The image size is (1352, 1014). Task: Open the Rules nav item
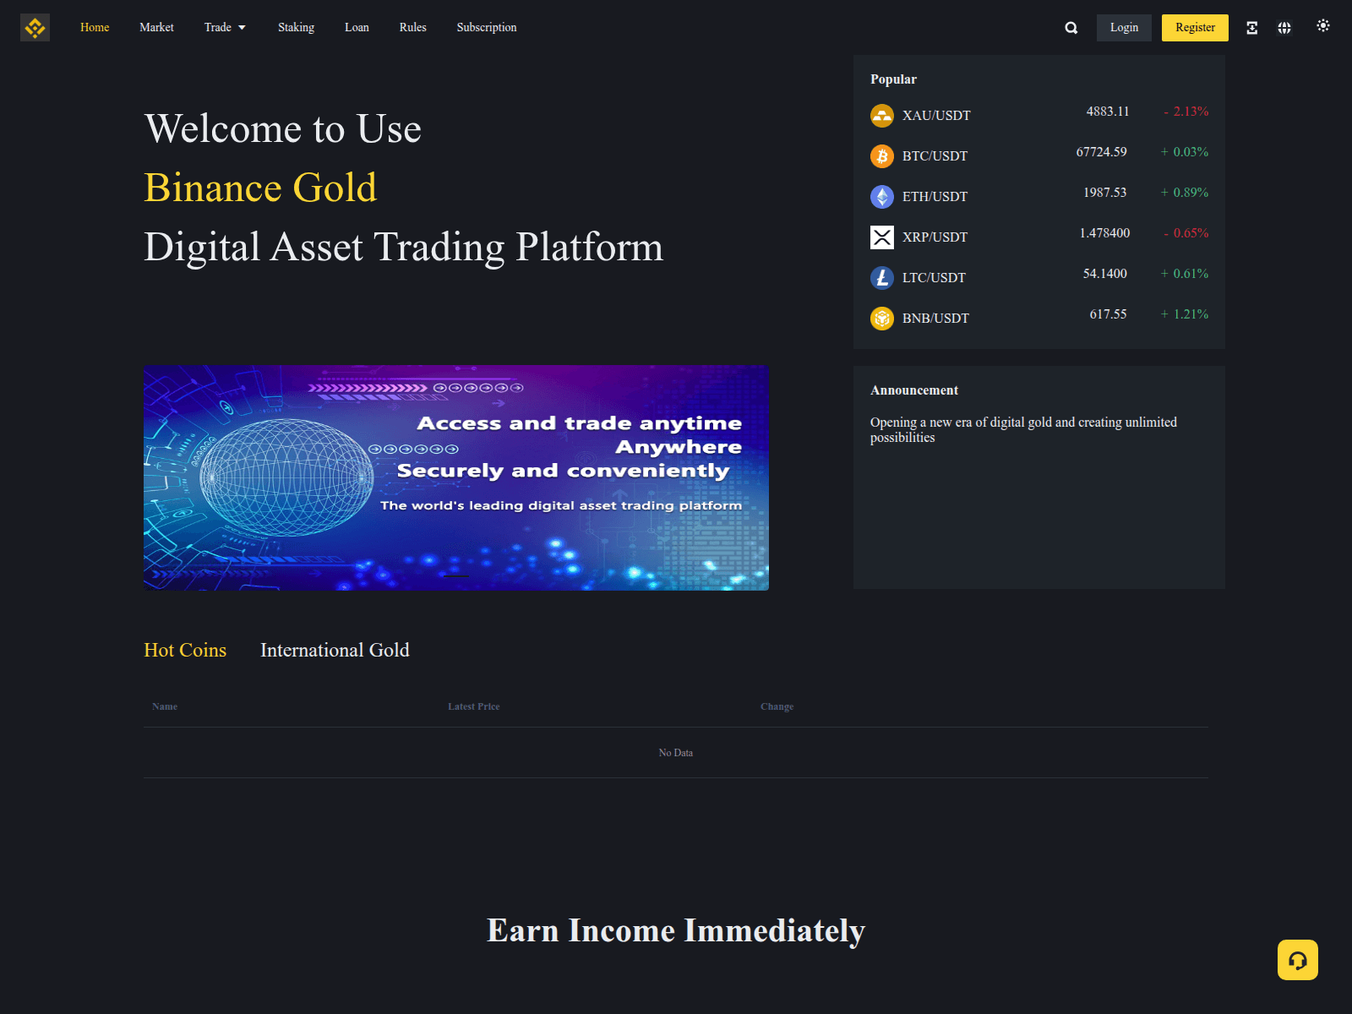click(x=412, y=28)
